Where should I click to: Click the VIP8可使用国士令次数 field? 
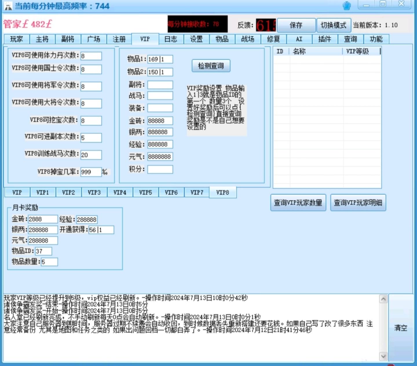tap(91, 69)
